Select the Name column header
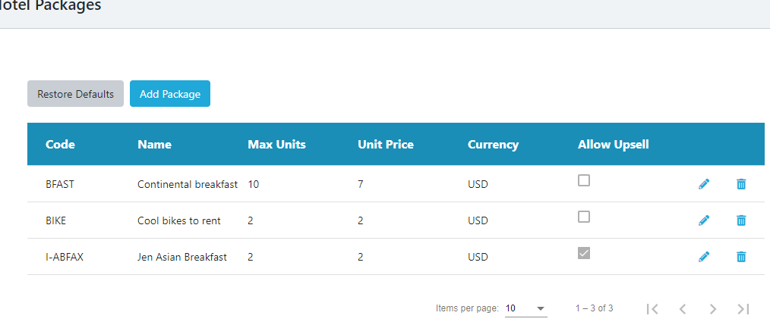 pyautogui.click(x=154, y=144)
